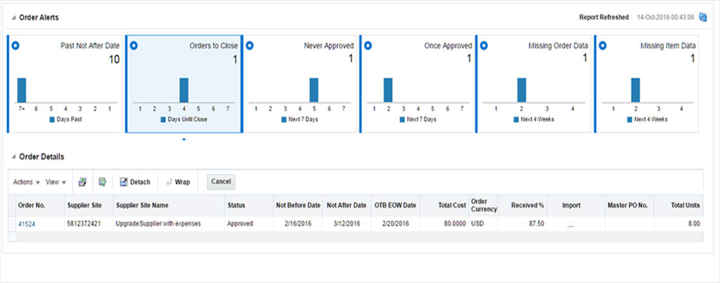Image resolution: width=720 pixels, height=283 pixels.
Task: Select the Missing Order Data radio circle
Action: click(483, 46)
